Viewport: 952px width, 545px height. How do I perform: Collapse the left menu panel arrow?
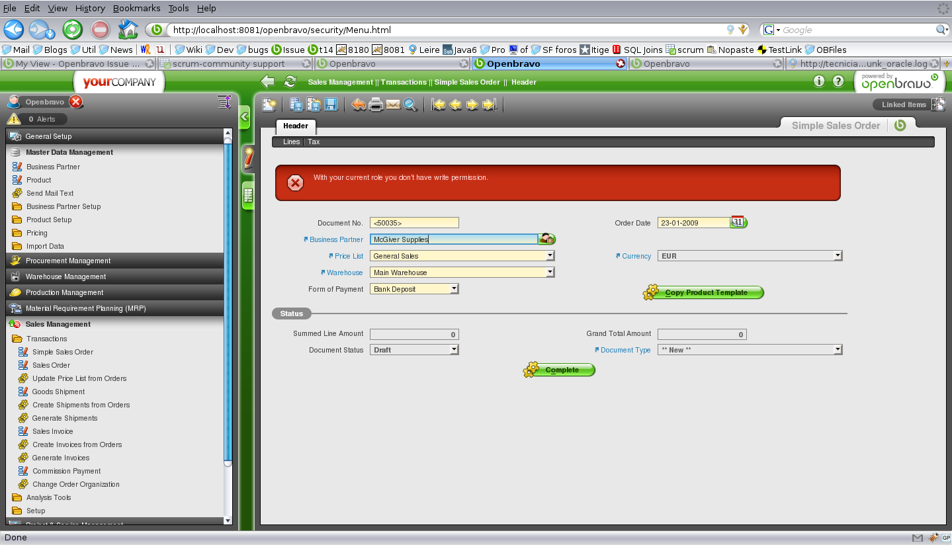(x=244, y=117)
